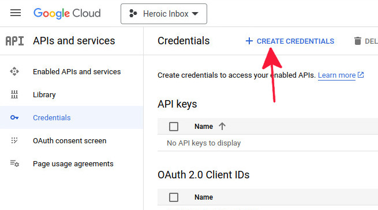The image size is (378, 210).
Task: Click the Name header in OAuth 2.0 Client IDs
Action: (x=204, y=197)
